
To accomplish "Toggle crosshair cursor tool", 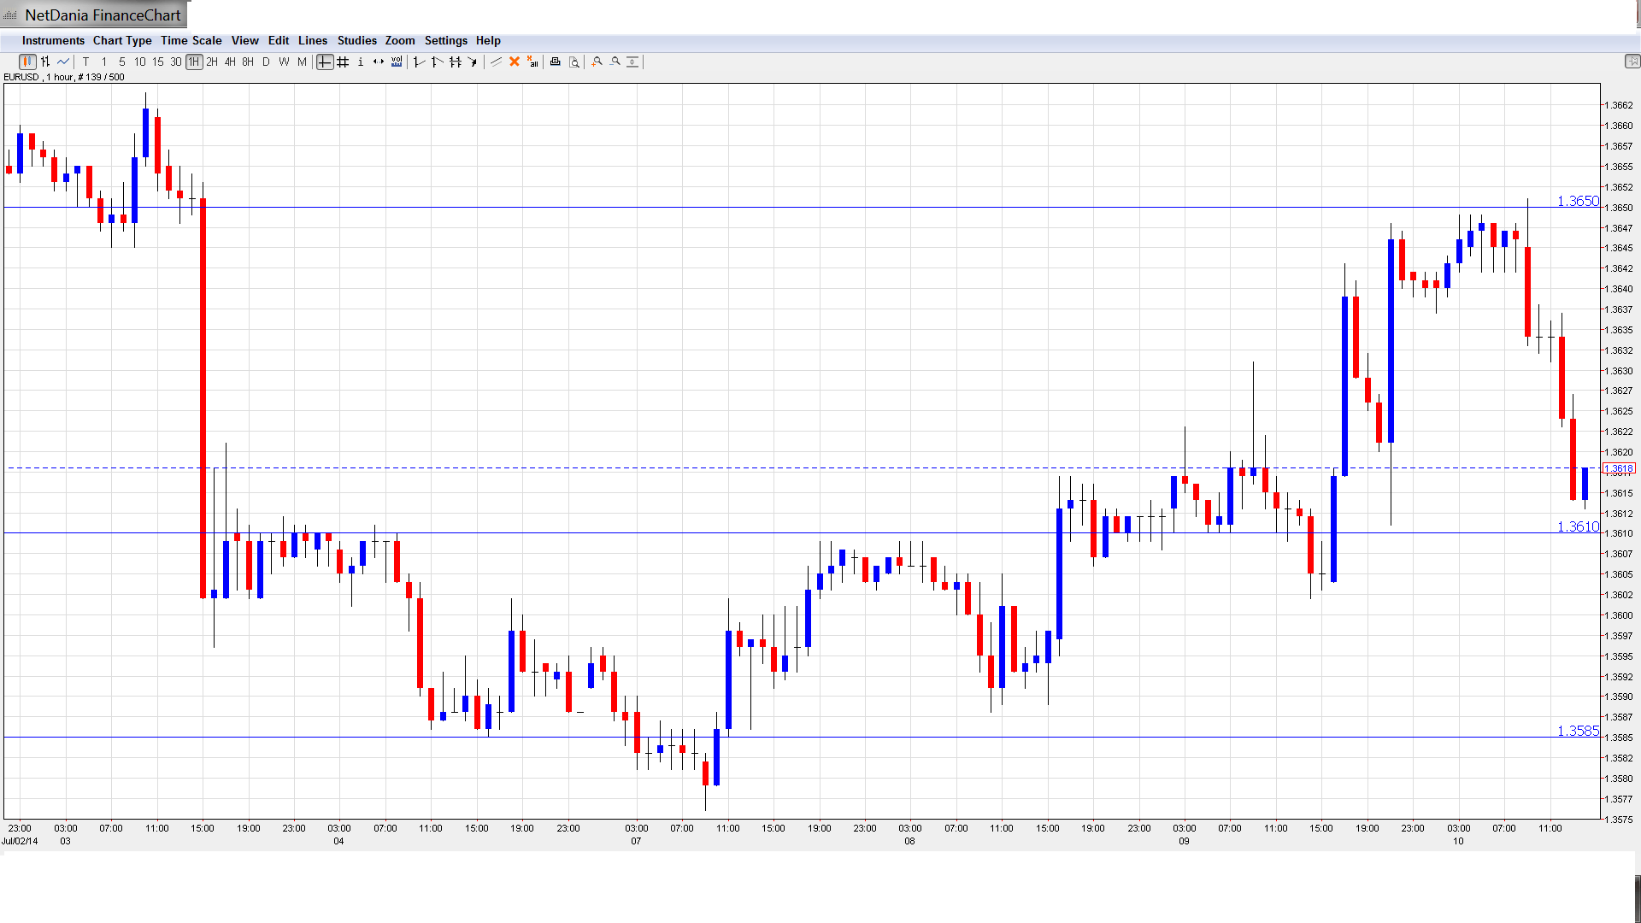I will [325, 62].
